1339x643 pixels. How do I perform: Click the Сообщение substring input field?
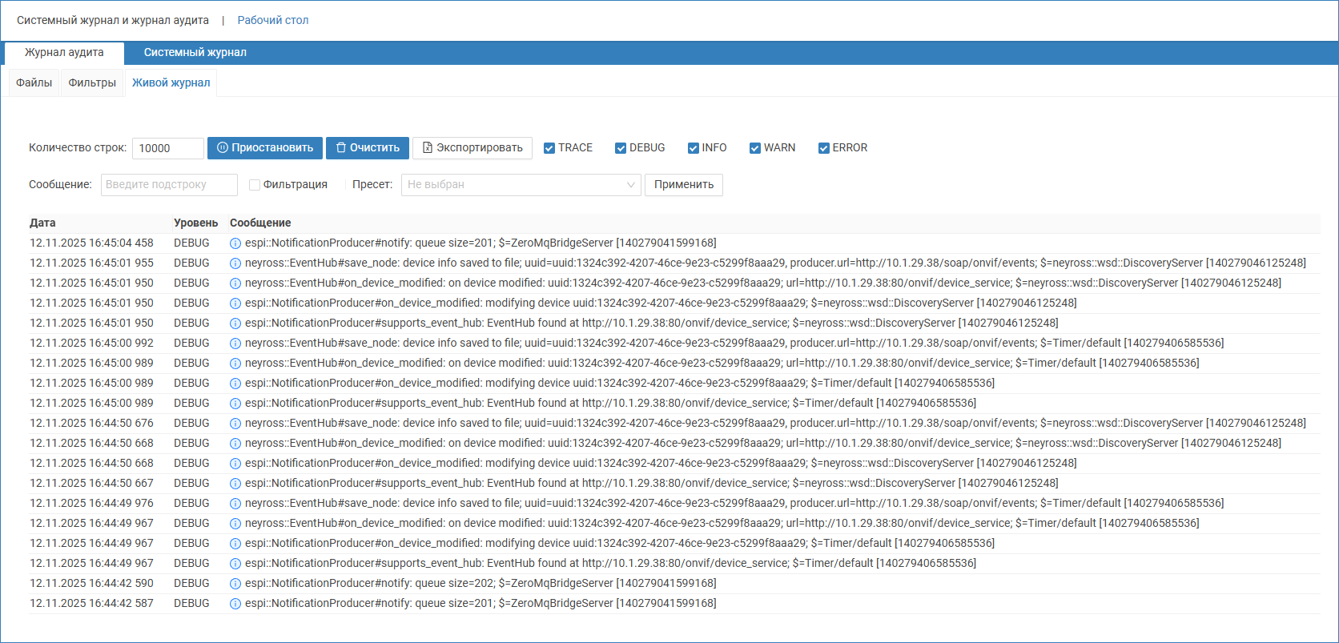click(169, 185)
